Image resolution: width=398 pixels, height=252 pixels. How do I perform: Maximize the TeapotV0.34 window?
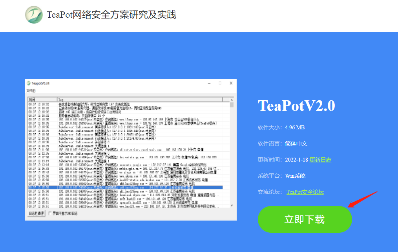(220, 83)
